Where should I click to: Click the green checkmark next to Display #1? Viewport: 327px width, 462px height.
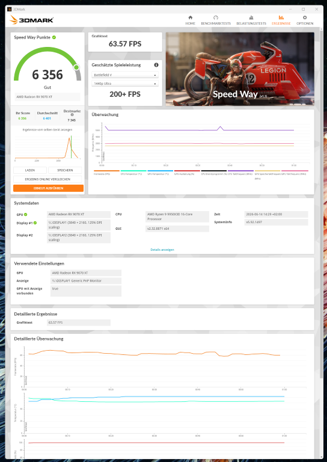(x=35, y=223)
